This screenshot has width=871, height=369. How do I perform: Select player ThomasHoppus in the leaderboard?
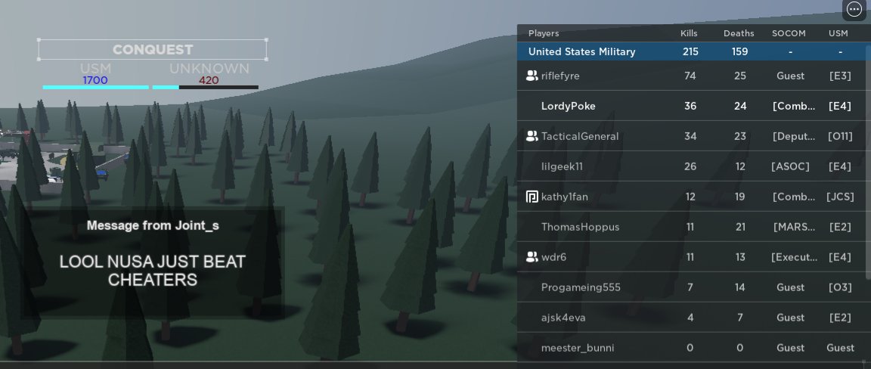pos(691,227)
